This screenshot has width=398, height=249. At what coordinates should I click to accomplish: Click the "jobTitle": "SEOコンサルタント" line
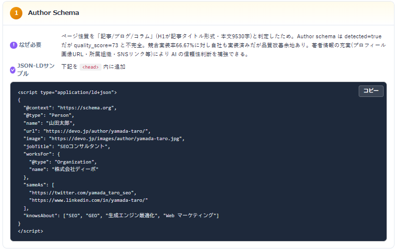[67, 146]
